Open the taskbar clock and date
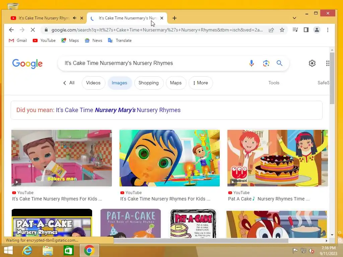 point(328,251)
